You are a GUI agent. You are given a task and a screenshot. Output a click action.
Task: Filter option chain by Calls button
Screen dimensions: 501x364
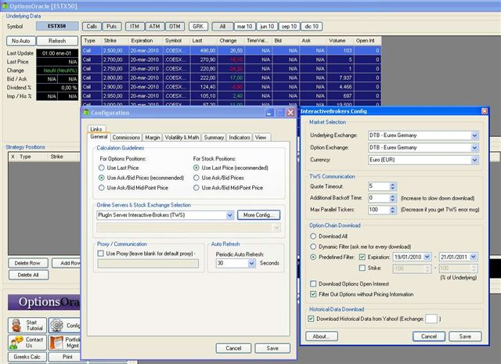(92, 26)
